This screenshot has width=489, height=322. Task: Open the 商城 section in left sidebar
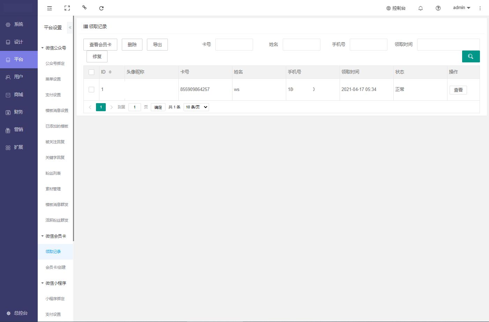click(x=18, y=94)
